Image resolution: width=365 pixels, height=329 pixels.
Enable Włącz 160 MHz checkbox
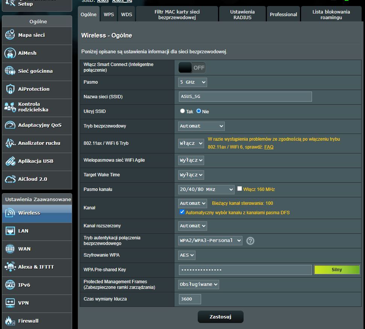pyautogui.click(x=239, y=189)
